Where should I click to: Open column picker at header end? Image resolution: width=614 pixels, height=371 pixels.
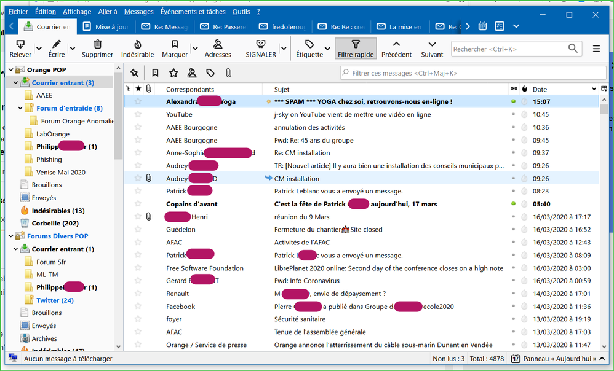(x=604, y=88)
